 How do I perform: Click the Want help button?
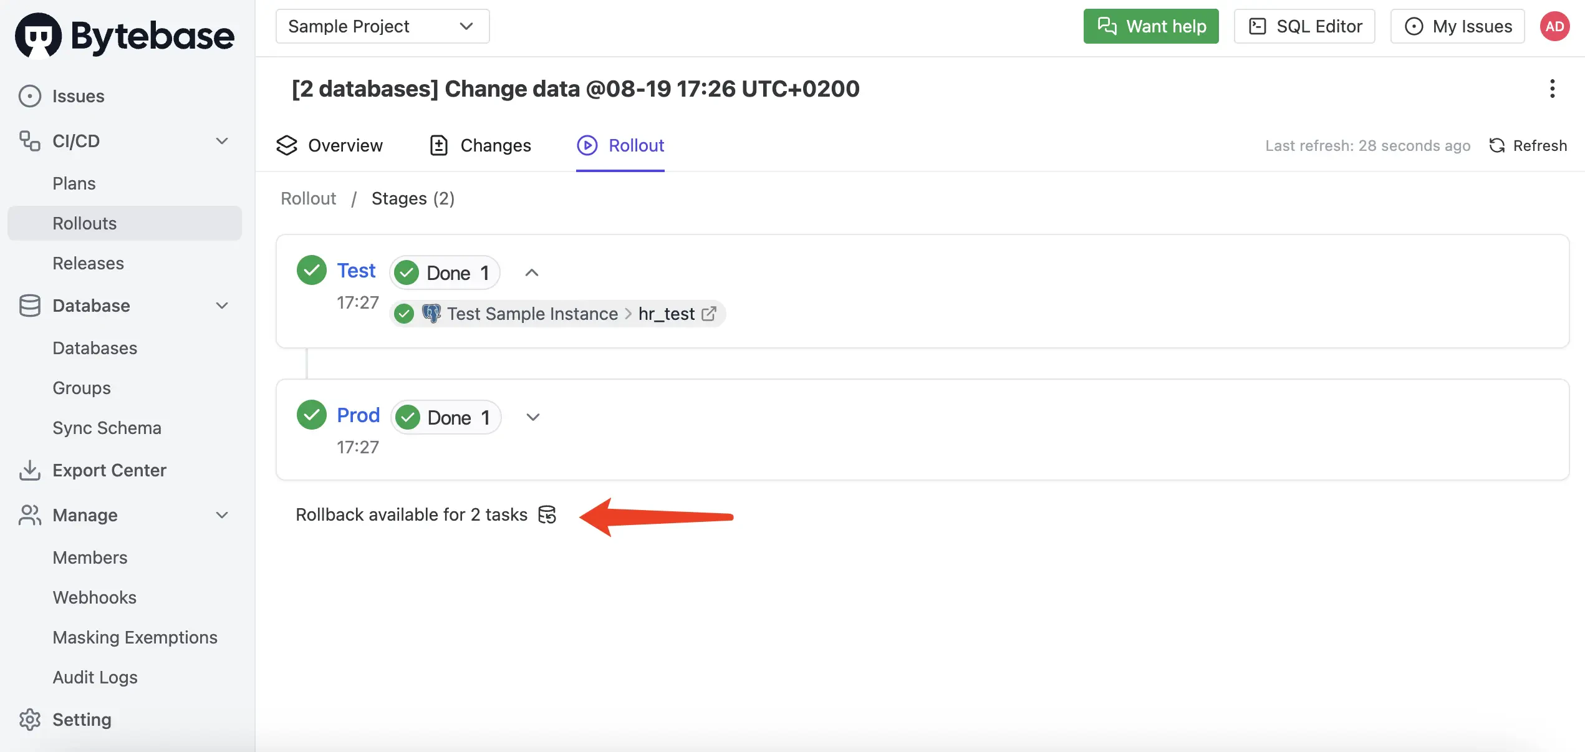tap(1151, 26)
